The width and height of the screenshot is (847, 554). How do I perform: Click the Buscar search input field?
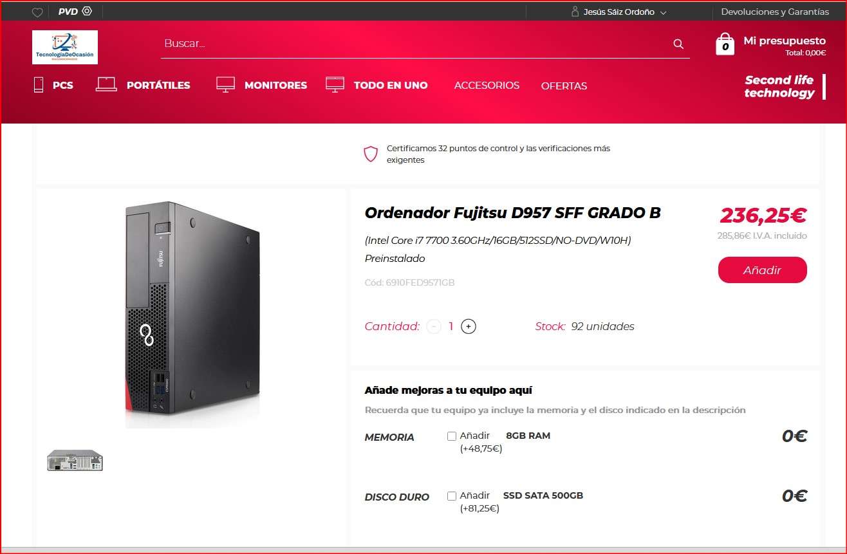tap(415, 44)
